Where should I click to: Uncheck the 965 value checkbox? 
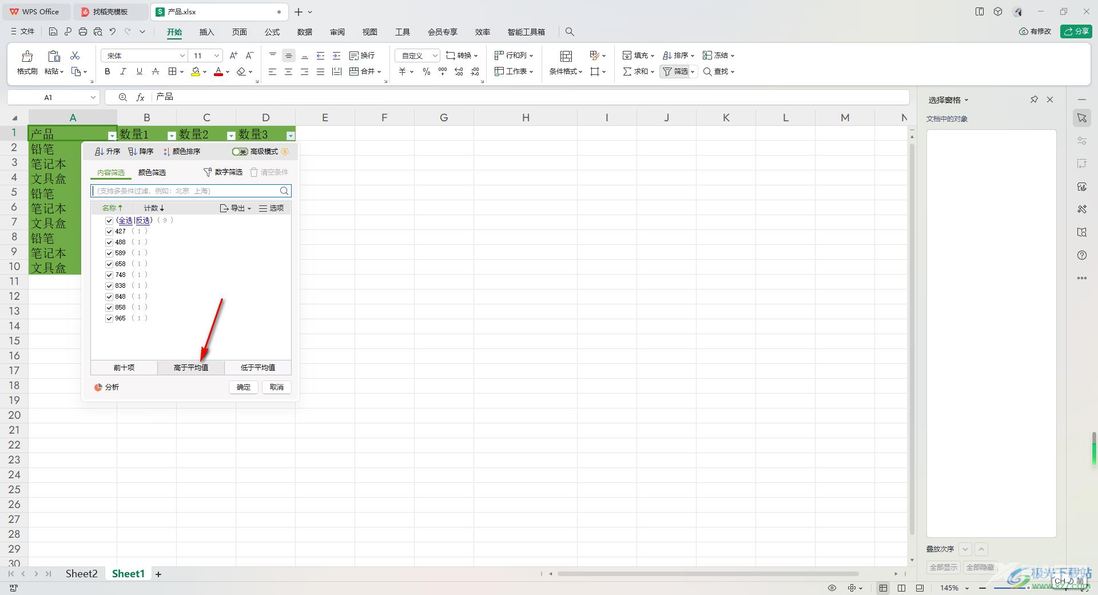pos(109,319)
